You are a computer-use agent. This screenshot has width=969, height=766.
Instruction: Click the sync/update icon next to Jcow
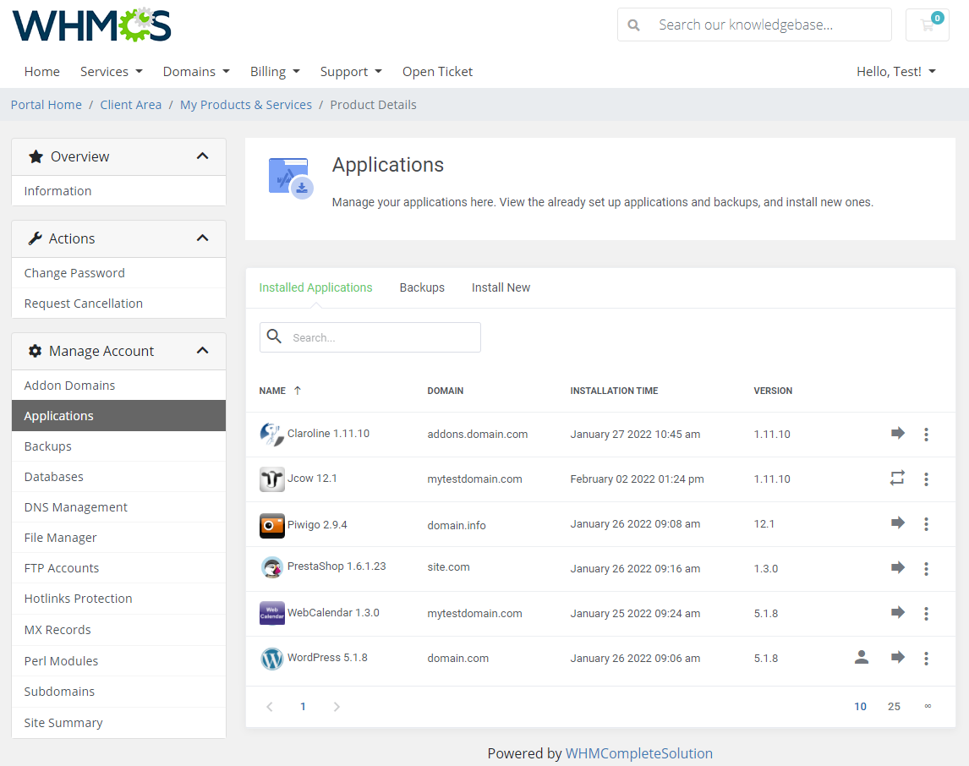click(898, 479)
